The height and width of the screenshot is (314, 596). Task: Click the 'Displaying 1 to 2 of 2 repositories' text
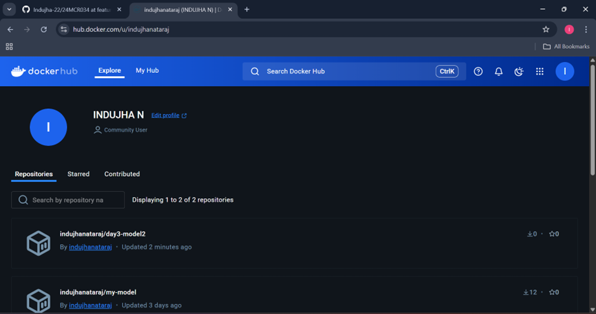pyautogui.click(x=183, y=199)
